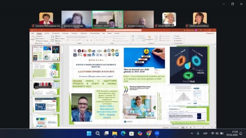Expand the shapes gallery more arrow

[x=145, y=40]
